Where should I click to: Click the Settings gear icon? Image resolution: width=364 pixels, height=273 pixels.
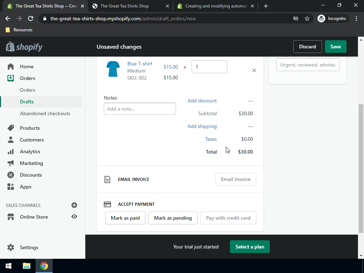click(11, 247)
